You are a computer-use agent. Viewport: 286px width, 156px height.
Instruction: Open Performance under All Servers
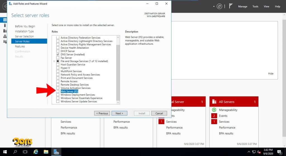pos(227,127)
